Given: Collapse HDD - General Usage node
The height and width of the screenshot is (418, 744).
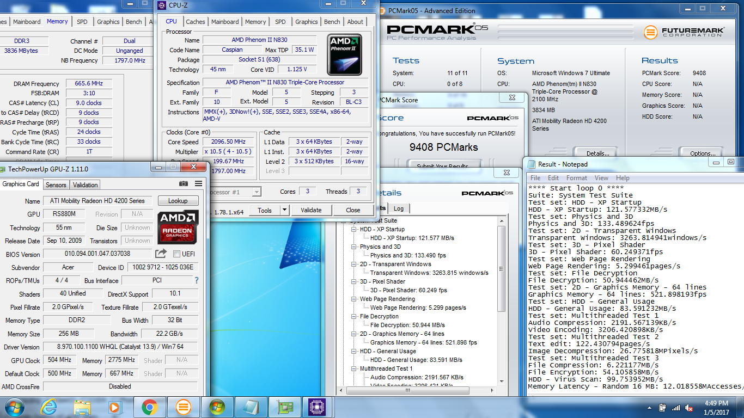Looking at the screenshot, I should (353, 351).
